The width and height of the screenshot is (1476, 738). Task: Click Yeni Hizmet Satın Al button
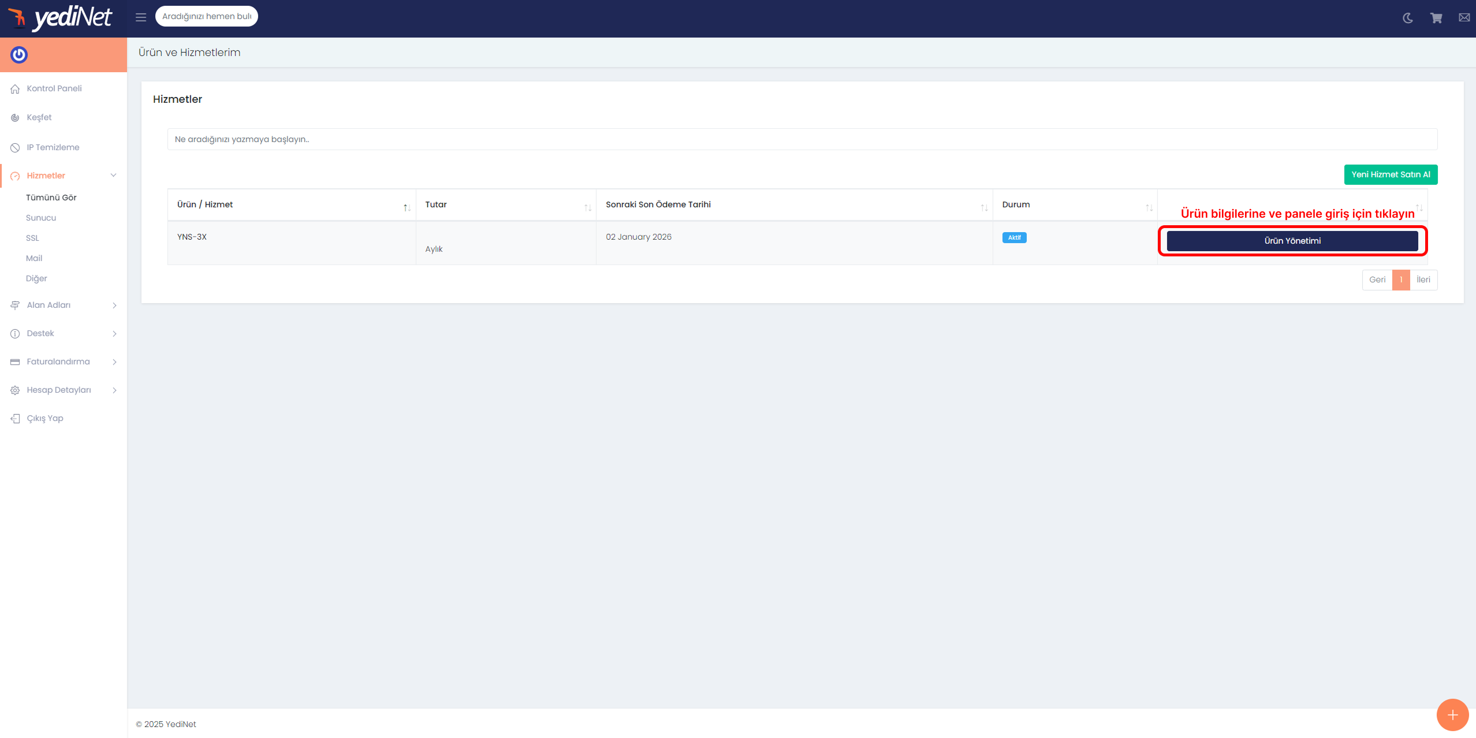click(x=1390, y=174)
